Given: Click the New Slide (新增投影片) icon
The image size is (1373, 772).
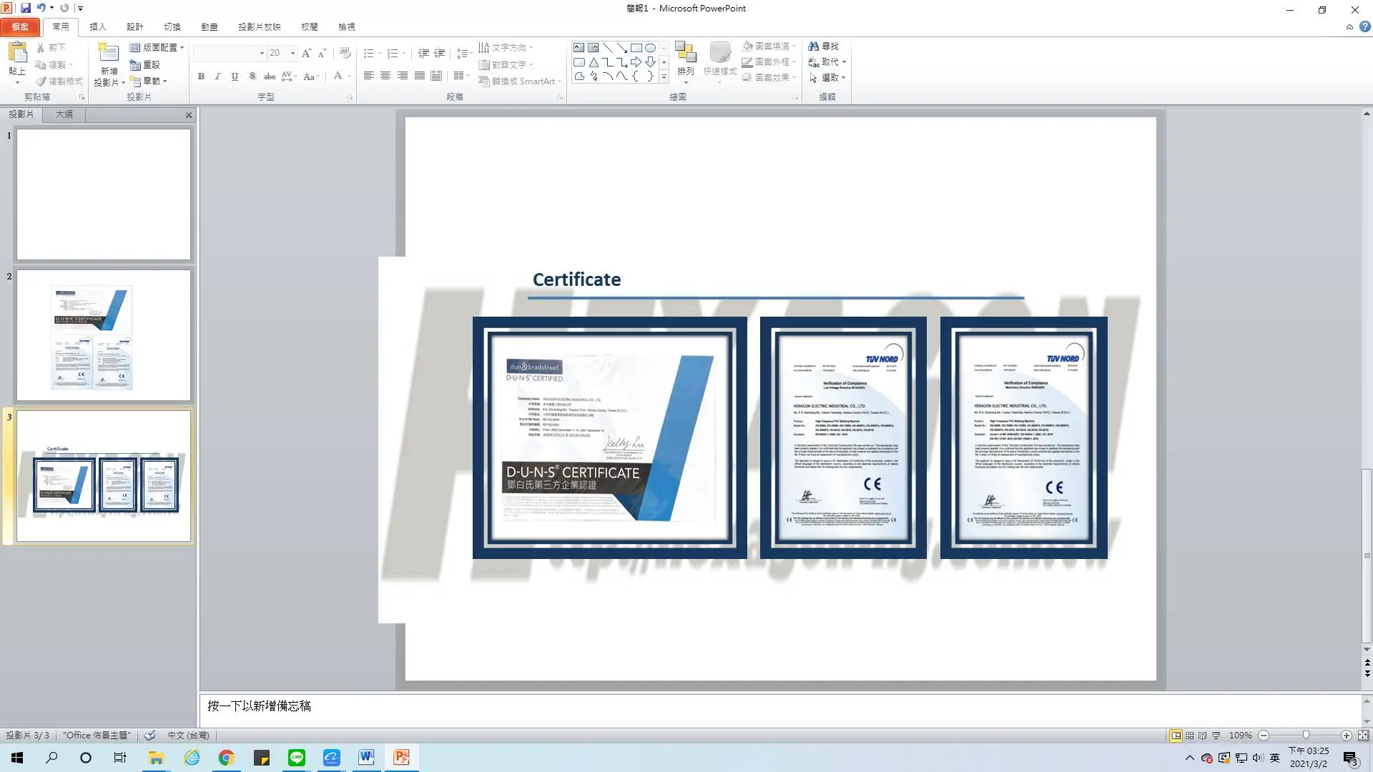Looking at the screenshot, I should click(108, 52).
